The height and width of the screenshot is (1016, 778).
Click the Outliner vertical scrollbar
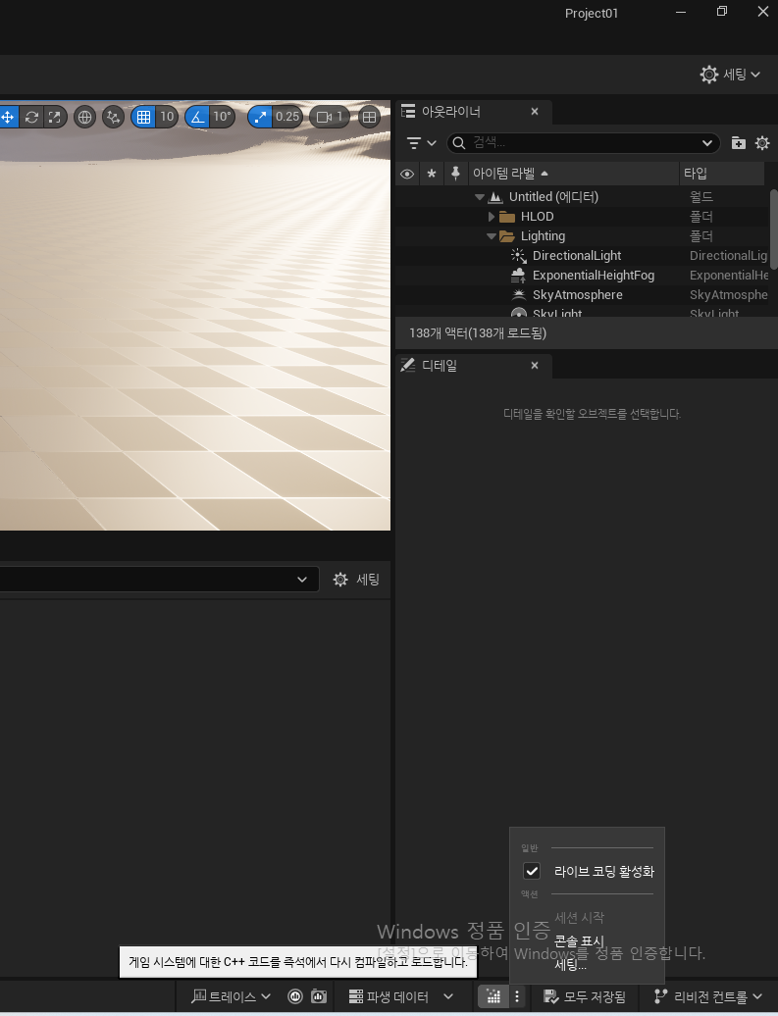(773, 229)
